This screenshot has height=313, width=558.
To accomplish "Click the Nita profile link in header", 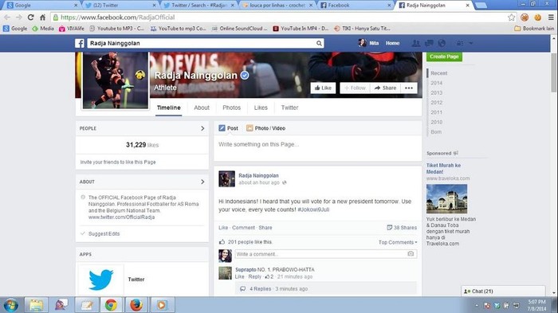I will (x=368, y=43).
